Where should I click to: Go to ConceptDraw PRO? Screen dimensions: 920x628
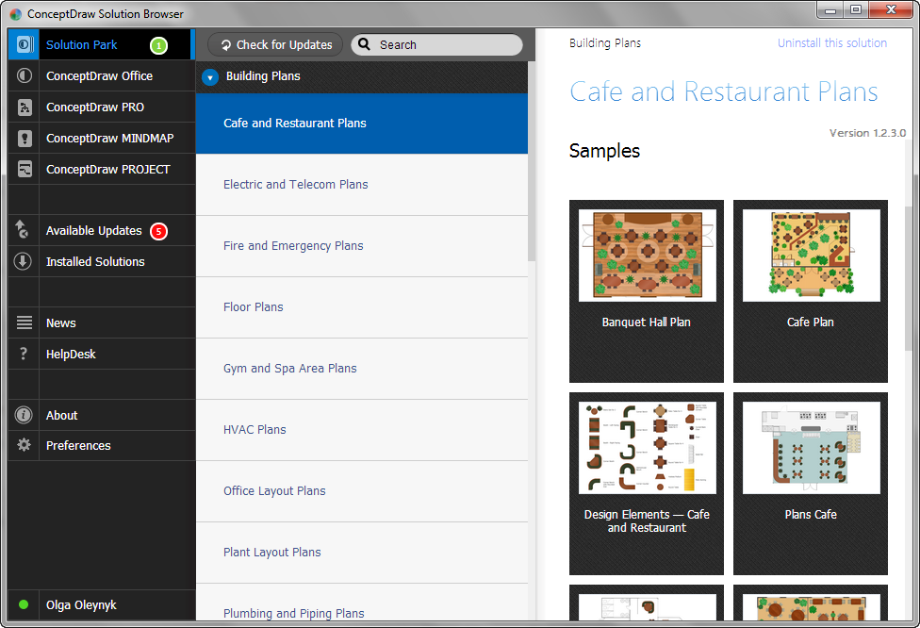(x=102, y=107)
